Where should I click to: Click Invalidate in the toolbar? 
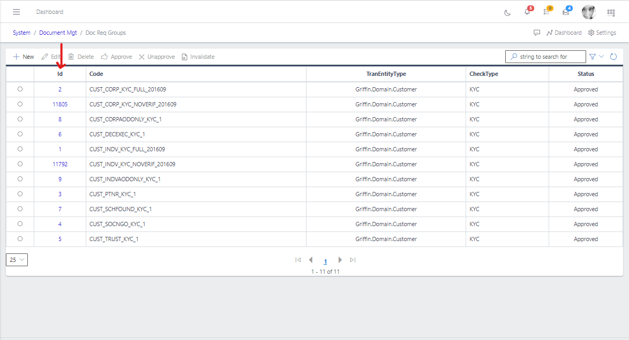click(x=198, y=57)
